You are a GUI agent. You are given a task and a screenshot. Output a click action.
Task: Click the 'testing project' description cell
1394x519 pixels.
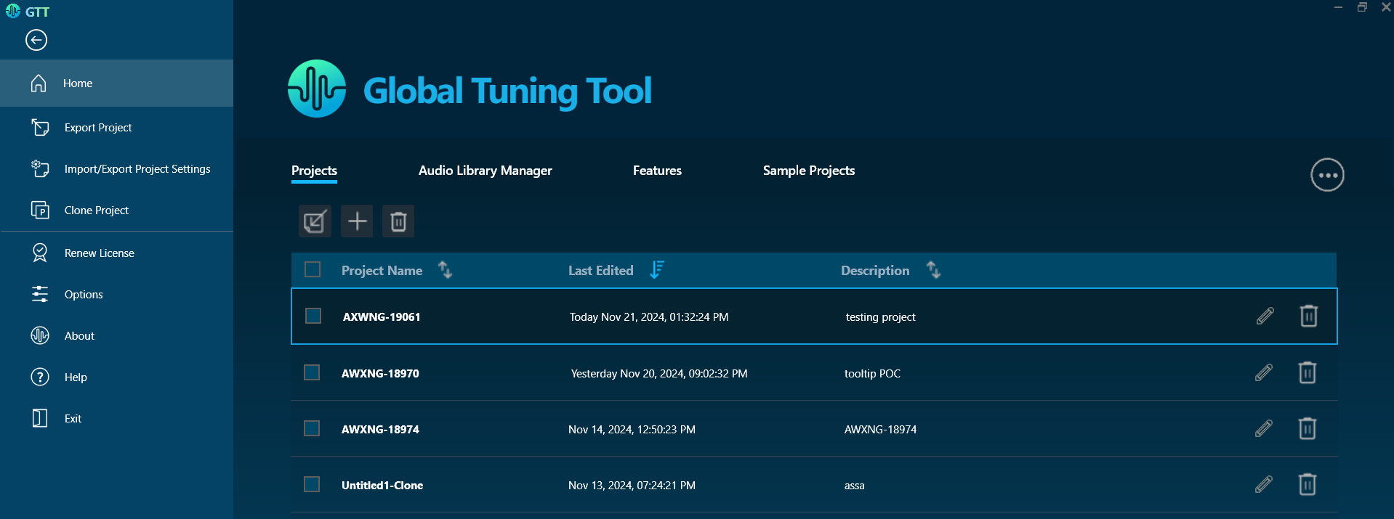coord(880,317)
